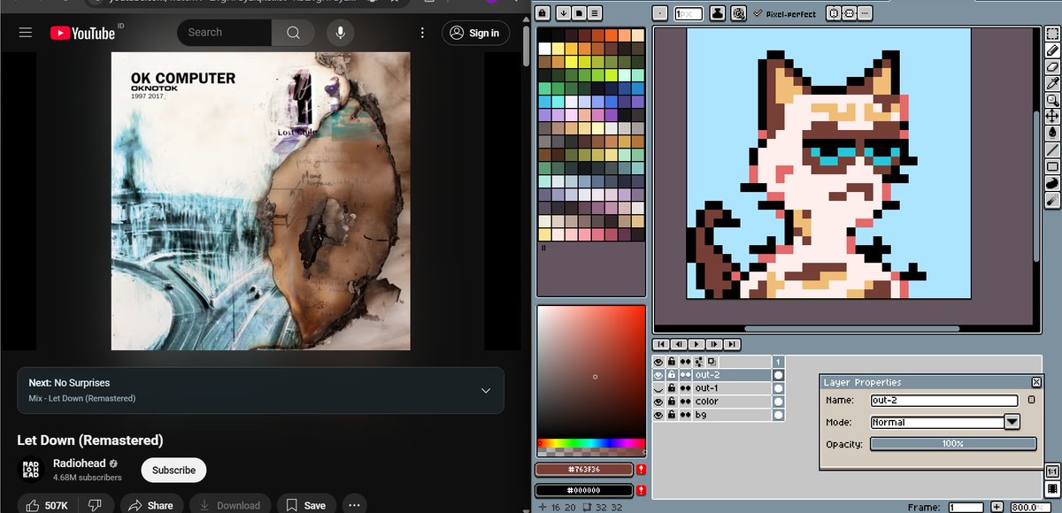Select the Blur tool

click(x=1052, y=200)
